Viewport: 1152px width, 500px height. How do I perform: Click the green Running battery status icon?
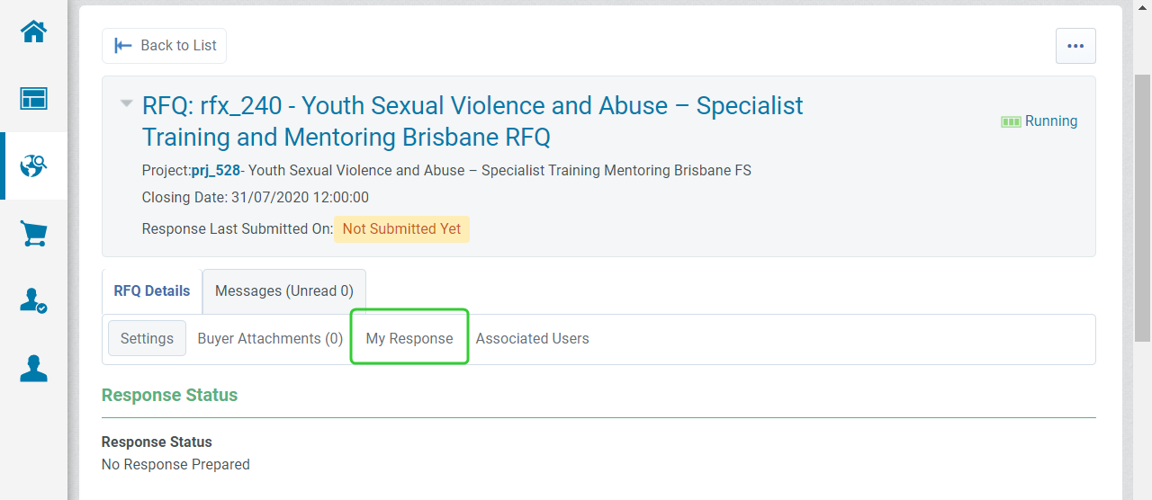click(x=1011, y=121)
